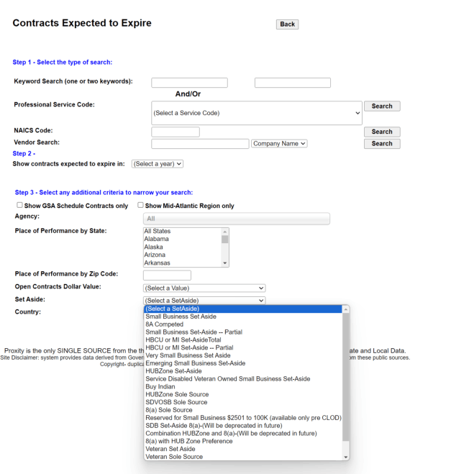Choose SDB Set-Aside 8(a) option
The width and height of the screenshot is (474, 474).
243,426
